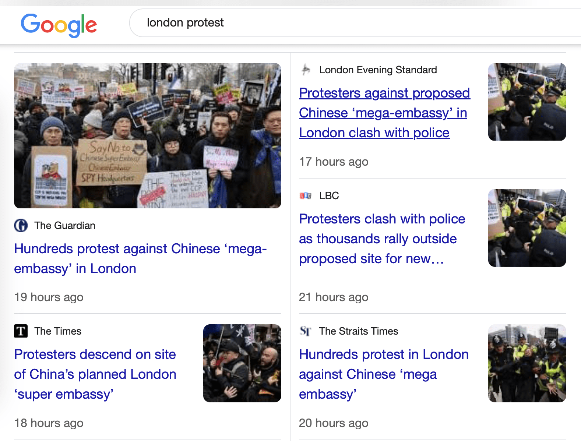The width and height of the screenshot is (581, 441).
Task: Open 'Protesters descend on site' Times headline
Action: (95, 374)
